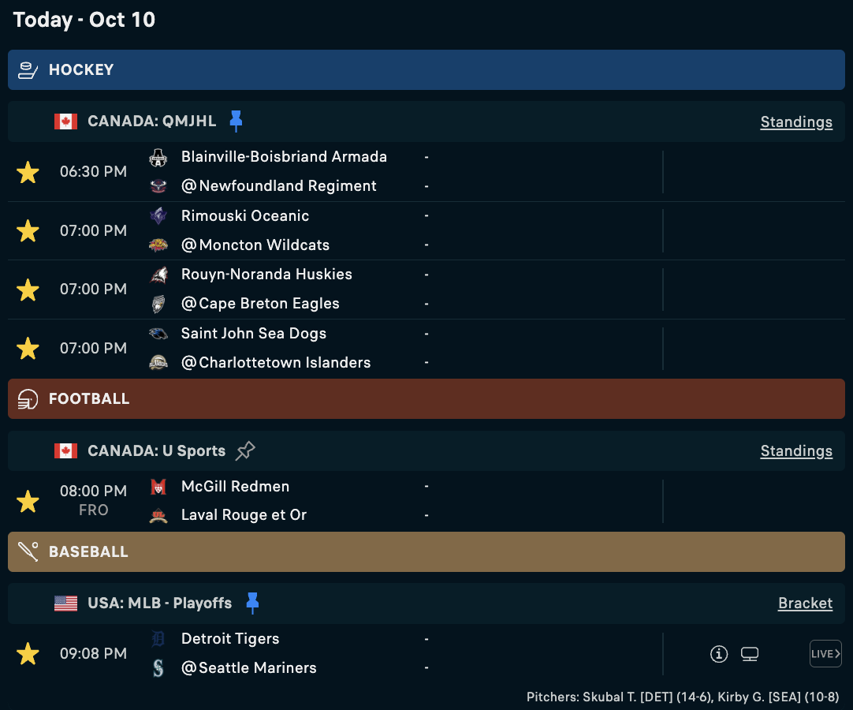Viewport: 853px width, 710px height.
Task: Open the Moncton Wildcats match row
Action: [x=426, y=231]
